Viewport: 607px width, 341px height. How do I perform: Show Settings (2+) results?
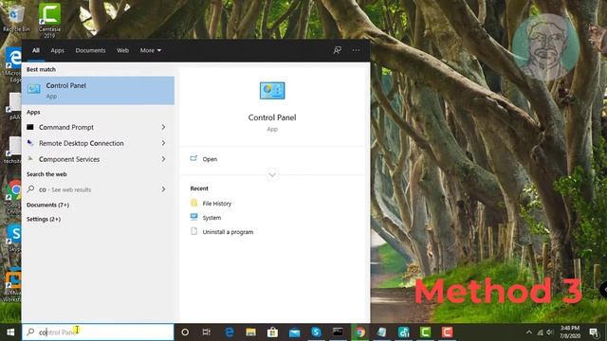(44, 219)
